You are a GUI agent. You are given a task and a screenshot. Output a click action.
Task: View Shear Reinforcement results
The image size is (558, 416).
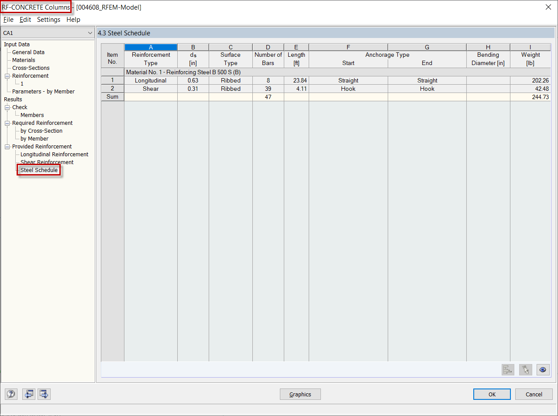(x=47, y=162)
